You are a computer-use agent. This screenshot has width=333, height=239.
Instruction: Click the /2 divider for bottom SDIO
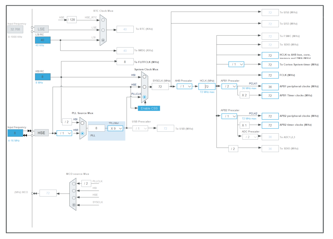(x=233, y=149)
